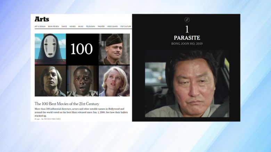Click the soldier in uniform thumbnail

tap(114, 49)
